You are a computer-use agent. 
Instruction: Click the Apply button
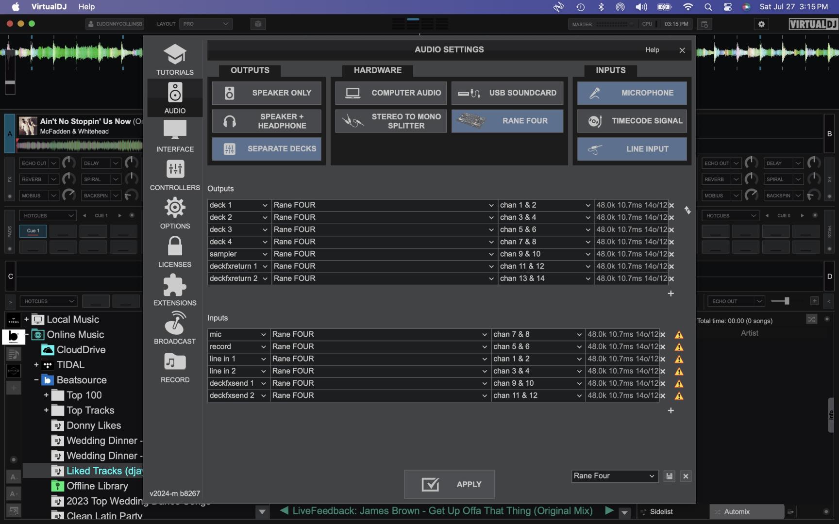(x=449, y=484)
